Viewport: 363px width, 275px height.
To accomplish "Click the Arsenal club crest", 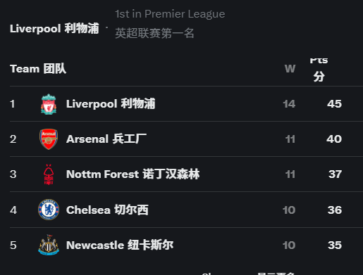I will point(49,139).
